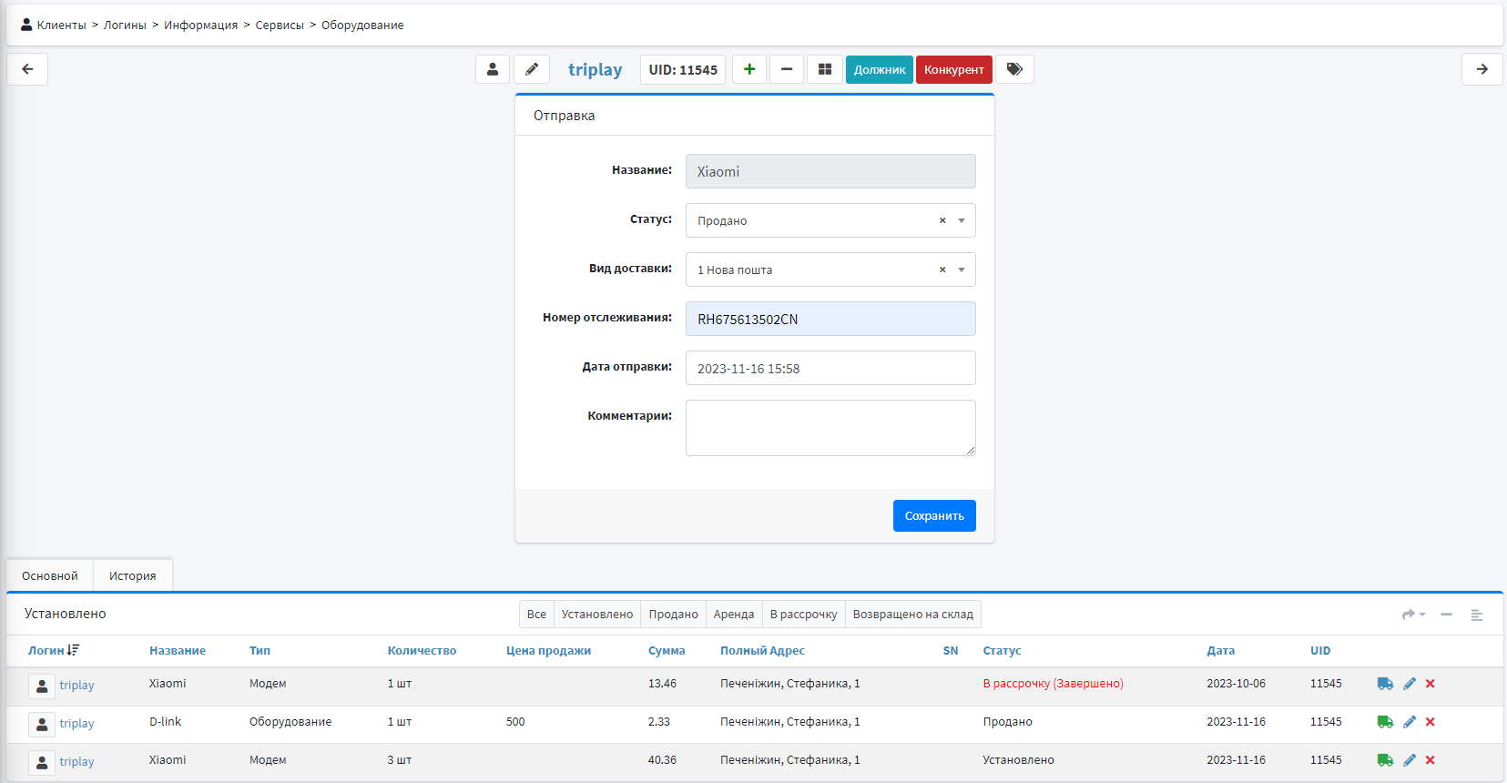Click the pencil edit icon near triplay
Viewport: 1507px width, 783px height.
[532, 69]
